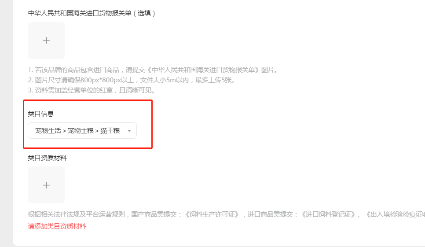Click the 类目资质材料 section label
Image resolution: width=425 pixels, height=247 pixels.
(x=48, y=158)
